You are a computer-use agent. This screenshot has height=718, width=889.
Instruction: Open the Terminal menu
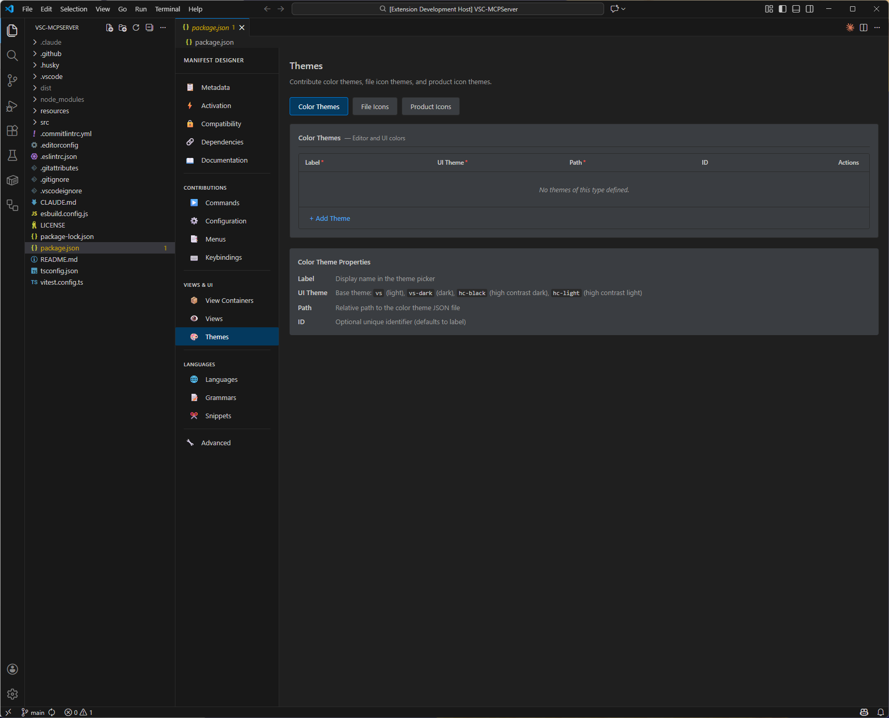point(167,9)
